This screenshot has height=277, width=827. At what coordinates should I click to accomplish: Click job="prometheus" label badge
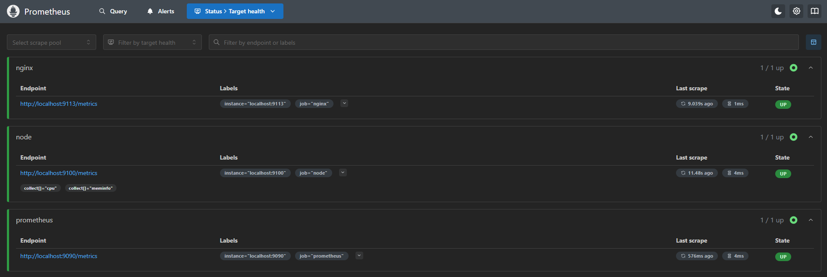[322, 256]
